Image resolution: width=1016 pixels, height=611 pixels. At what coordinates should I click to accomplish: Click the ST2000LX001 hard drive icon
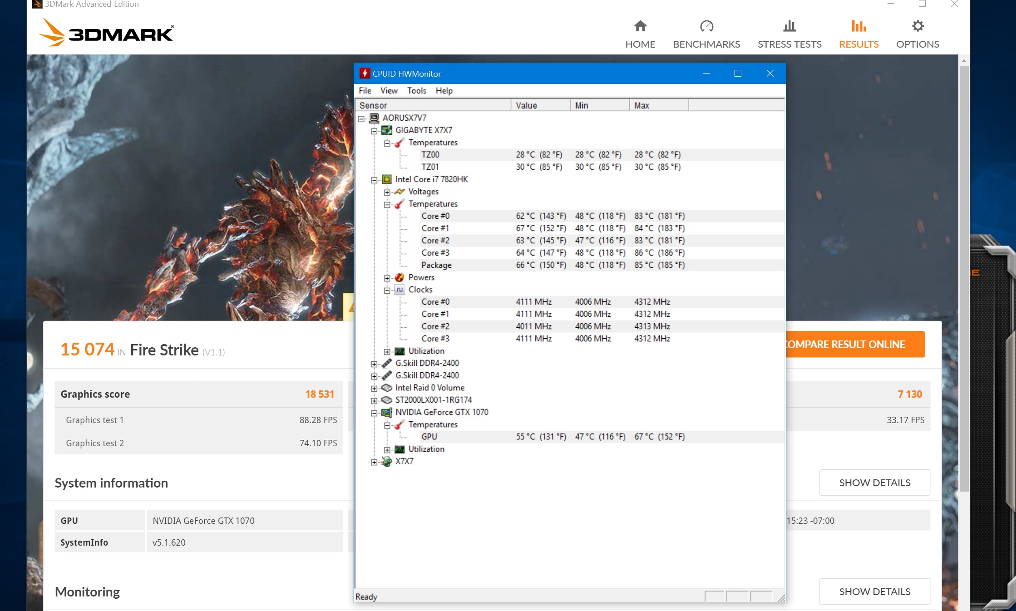(387, 400)
